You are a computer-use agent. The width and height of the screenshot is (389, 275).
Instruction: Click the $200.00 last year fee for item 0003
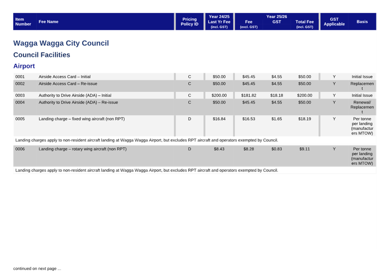tap(219, 95)
